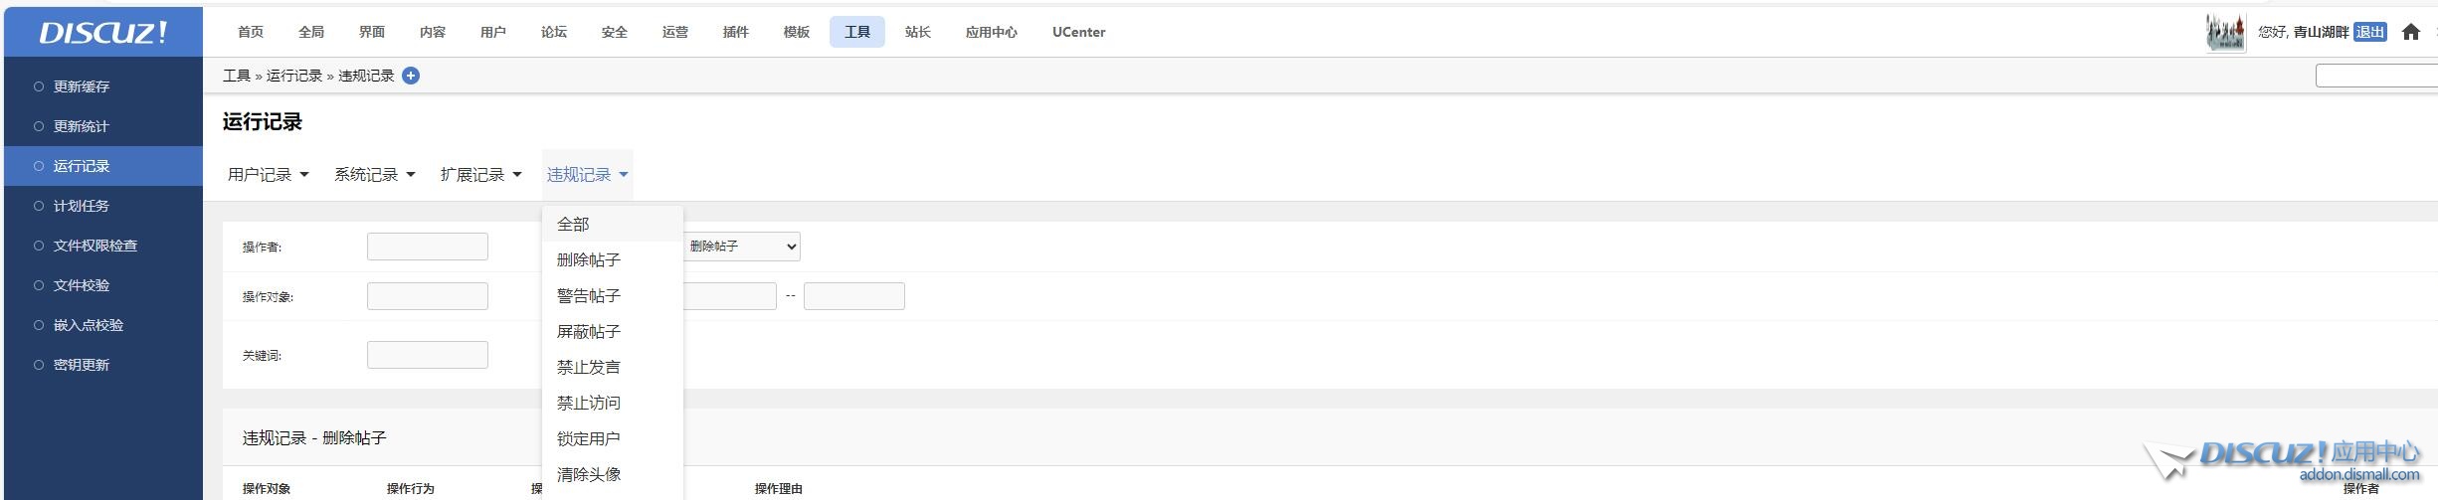Expand the 扩展记录 dropdown
The width and height of the screenshot is (2438, 500).
click(x=481, y=175)
